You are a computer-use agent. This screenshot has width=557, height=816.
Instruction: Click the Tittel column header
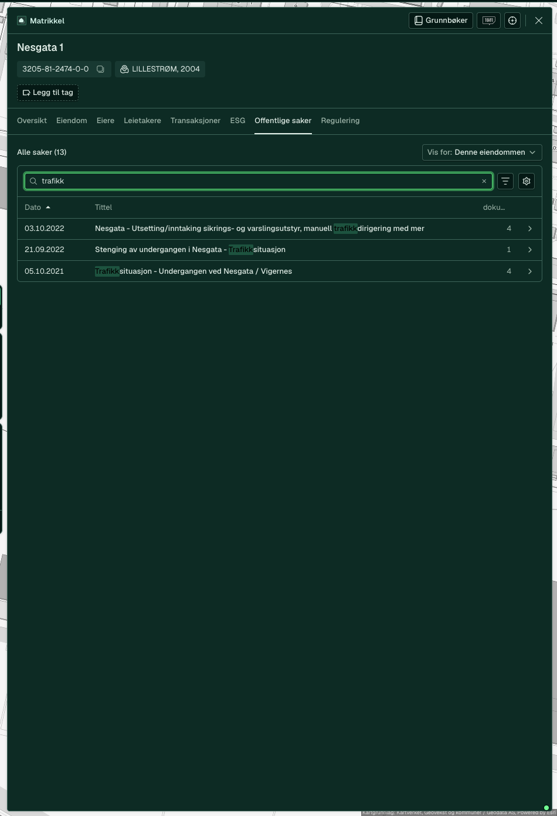pos(103,208)
